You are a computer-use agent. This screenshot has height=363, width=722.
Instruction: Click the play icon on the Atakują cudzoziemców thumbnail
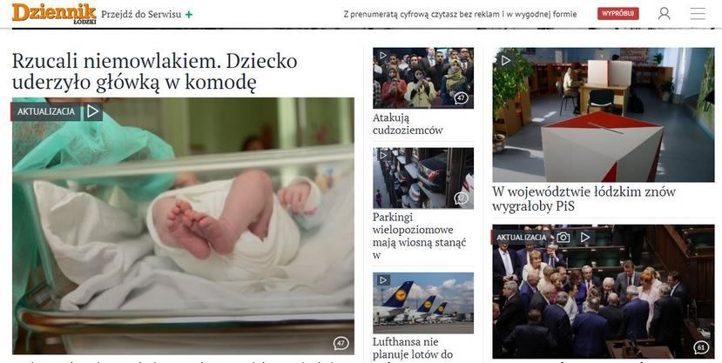[383, 56]
